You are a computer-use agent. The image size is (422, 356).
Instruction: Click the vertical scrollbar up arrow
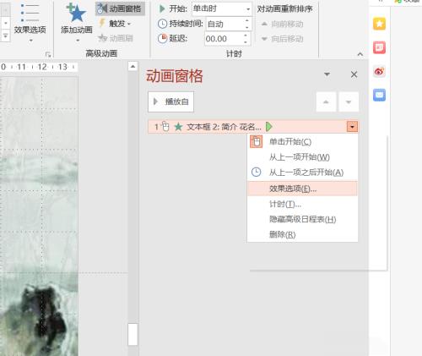click(133, 67)
